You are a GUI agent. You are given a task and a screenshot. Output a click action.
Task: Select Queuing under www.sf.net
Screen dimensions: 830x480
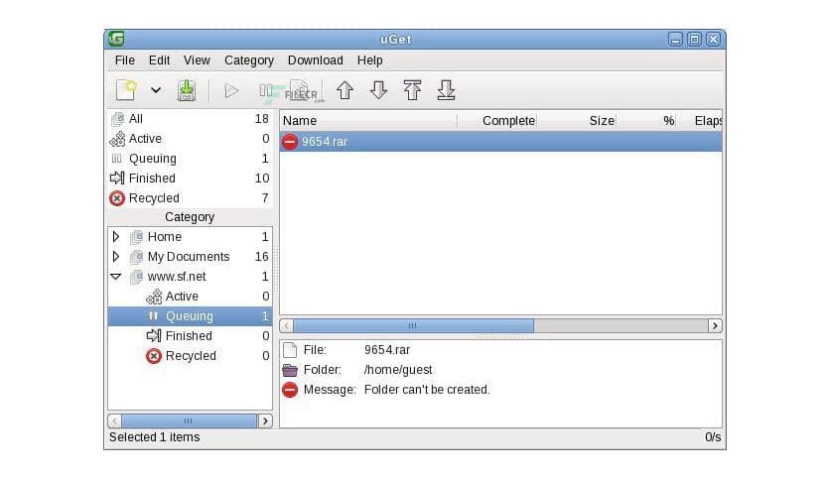pyautogui.click(x=190, y=316)
